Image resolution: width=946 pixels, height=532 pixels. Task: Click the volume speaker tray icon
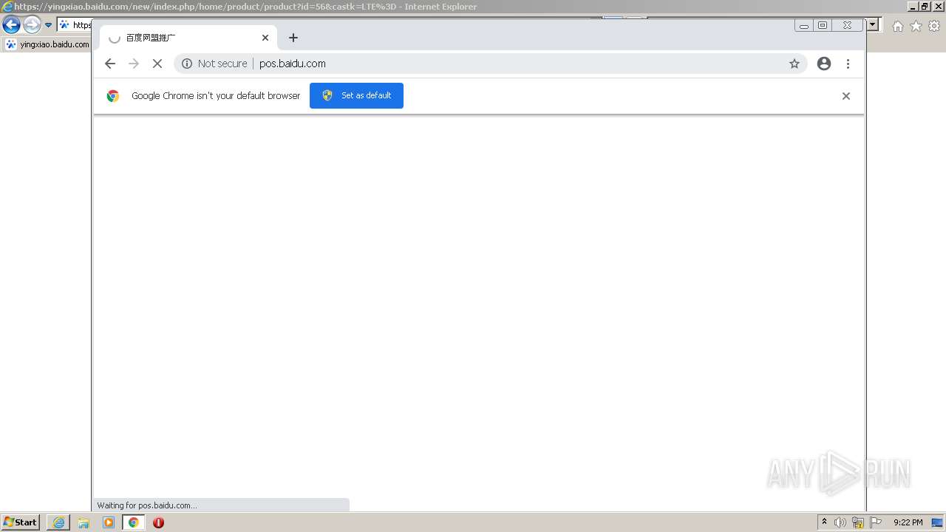pyautogui.click(x=840, y=522)
